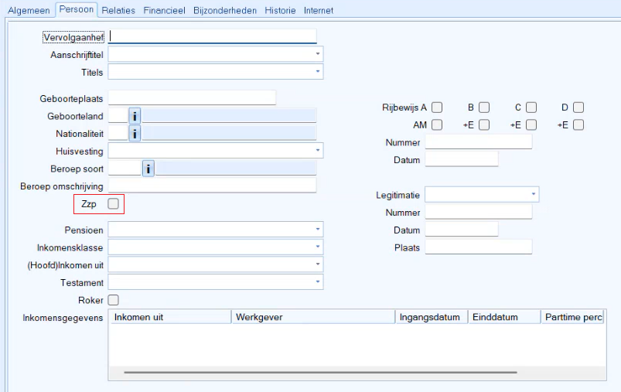Screen dimensions: 621x392
Task: Click the Geboorteplaats input field
Action: [192, 97]
